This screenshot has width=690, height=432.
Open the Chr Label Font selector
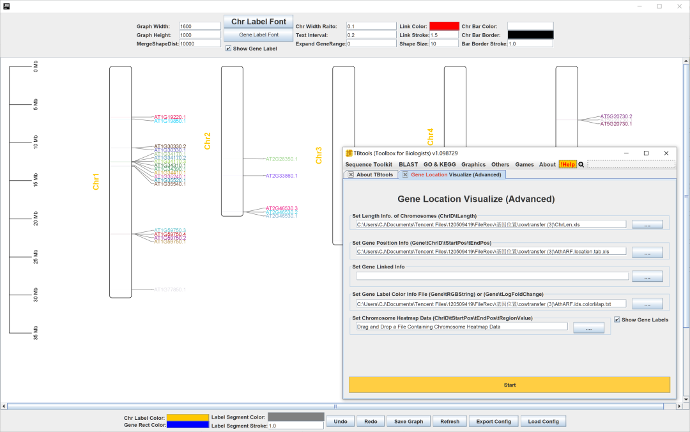point(257,21)
